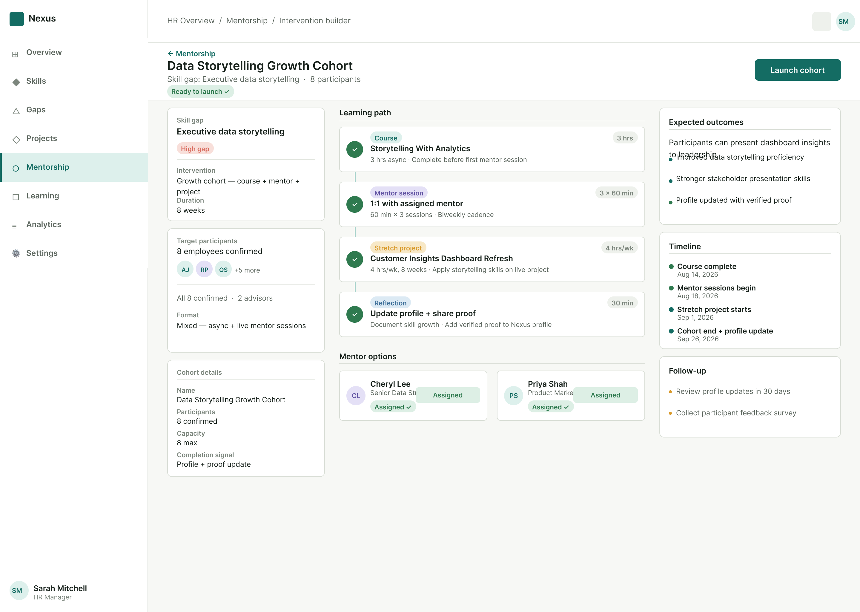Image resolution: width=860 pixels, height=612 pixels.
Task: Click the Intervention builder breadcrumb
Action: click(x=315, y=21)
